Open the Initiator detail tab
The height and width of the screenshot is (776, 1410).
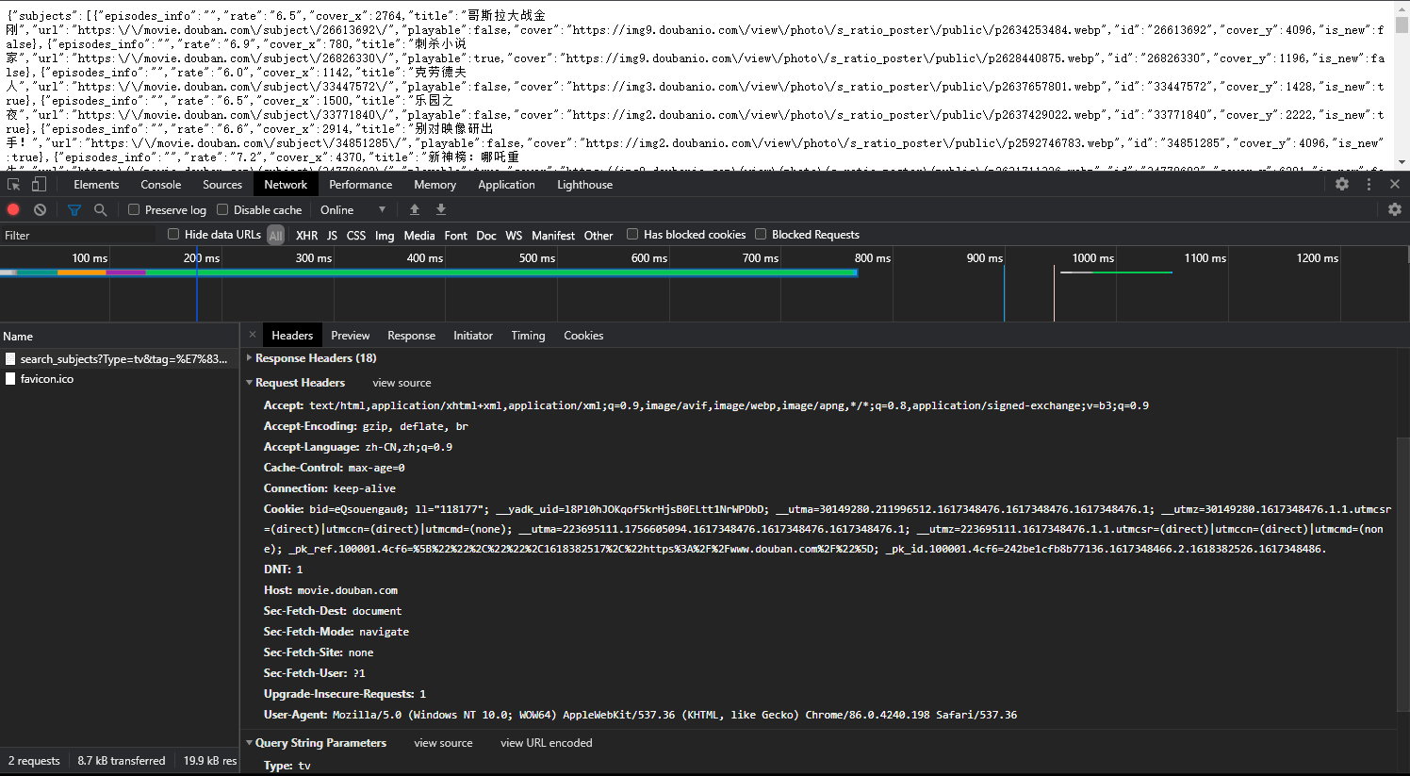click(473, 336)
